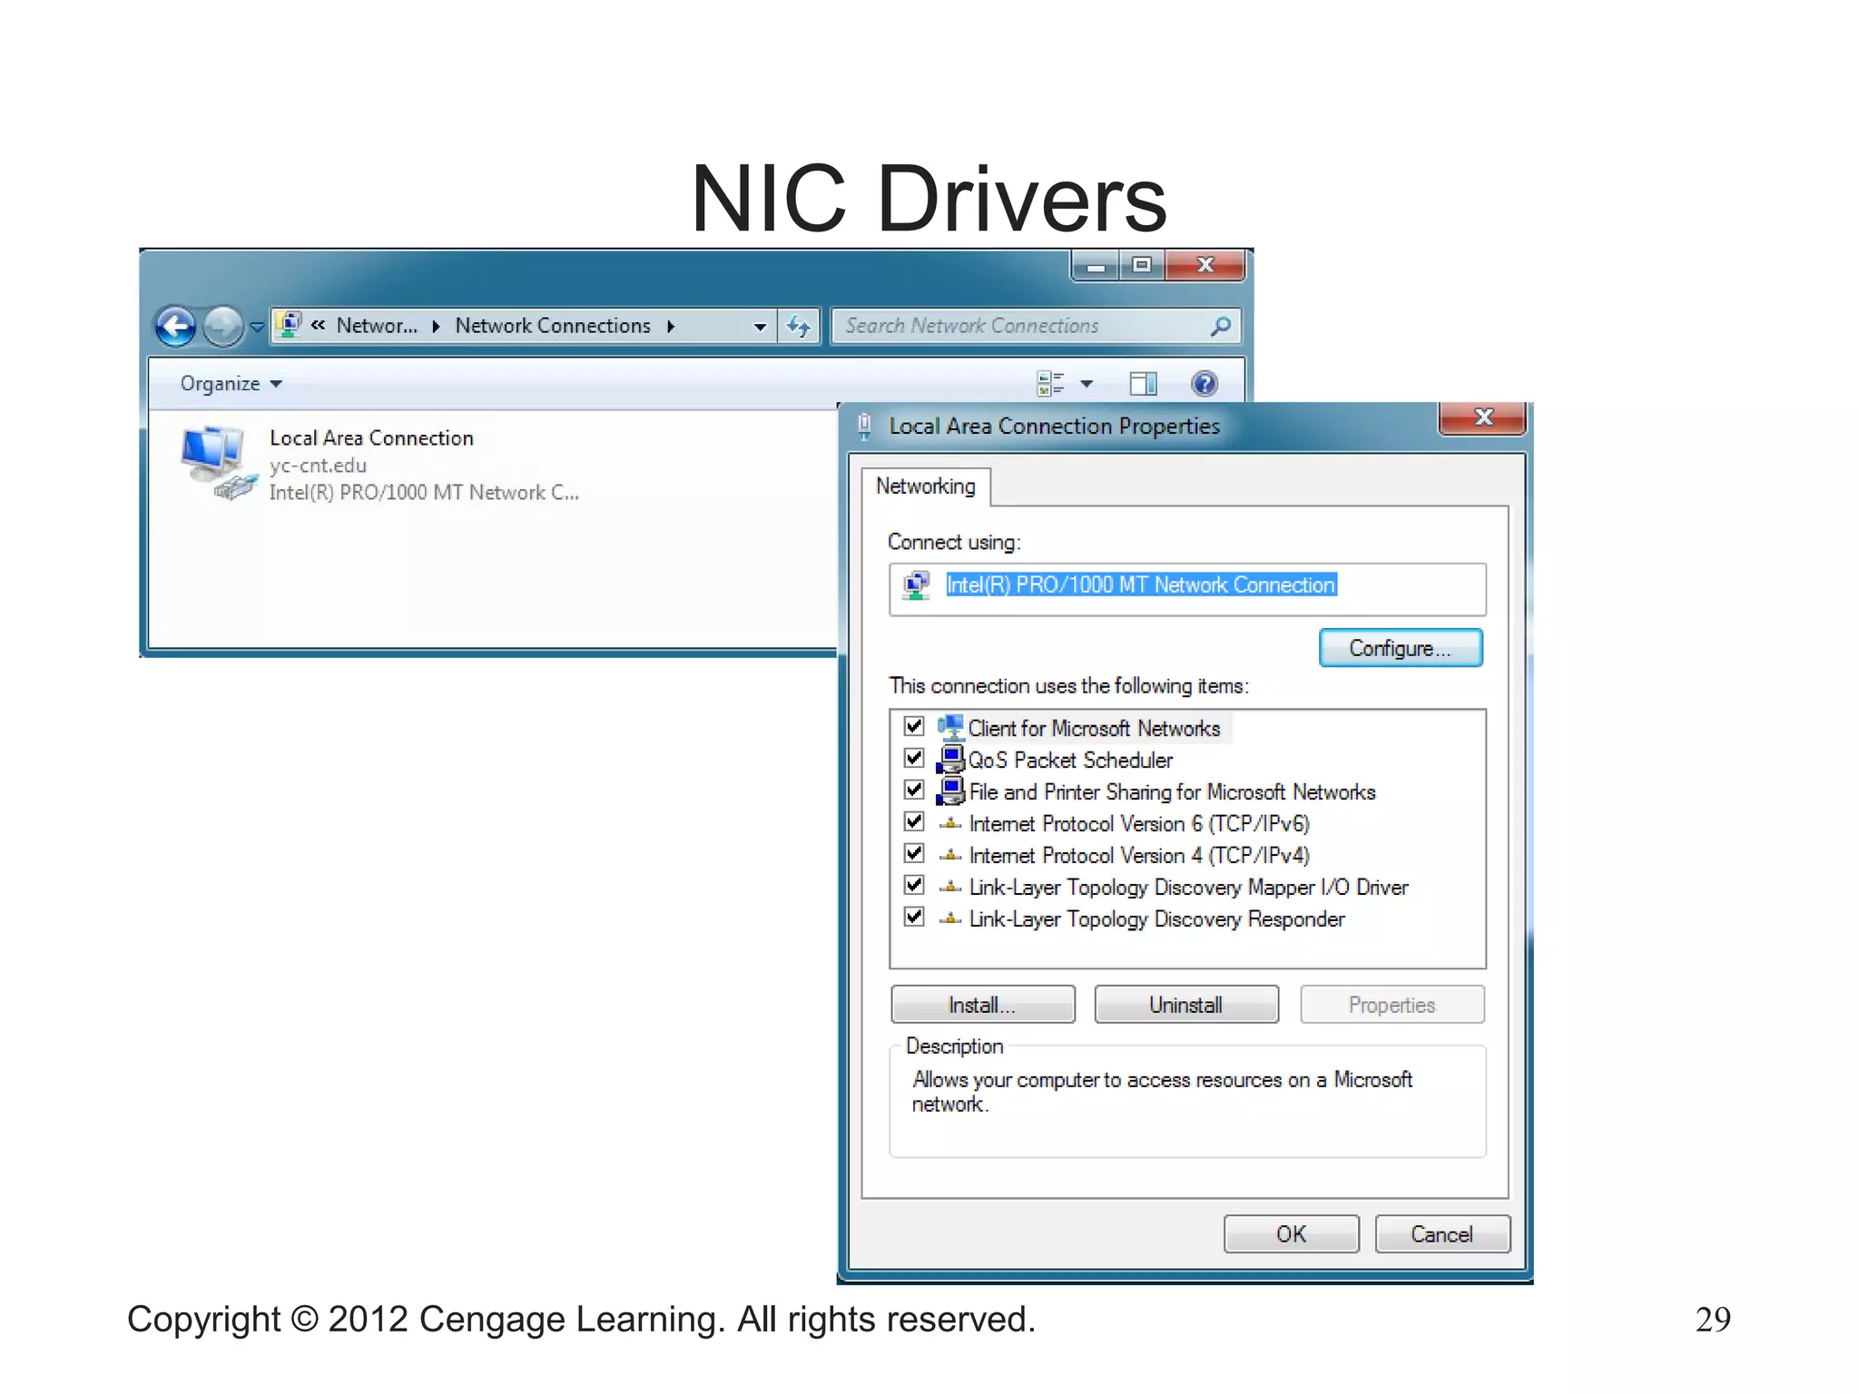Maximize the Network Connections window
The width and height of the screenshot is (1859, 1394).
[1142, 265]
